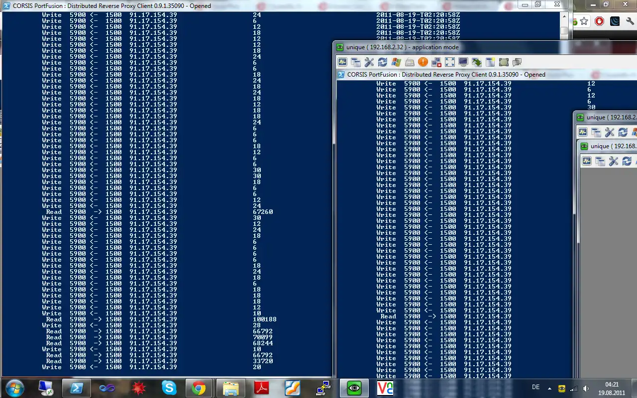This screenshot has height=398, width=637.
Task: Click the select desktop frame icon in VNC toolbar
Action: coord(504,62)
